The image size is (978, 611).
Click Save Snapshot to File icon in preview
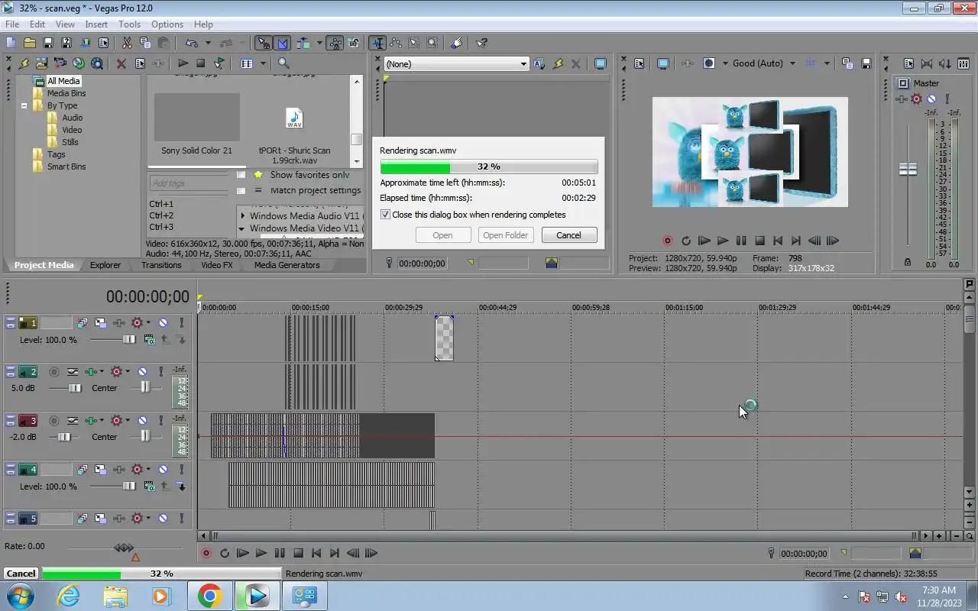point(866,63)
